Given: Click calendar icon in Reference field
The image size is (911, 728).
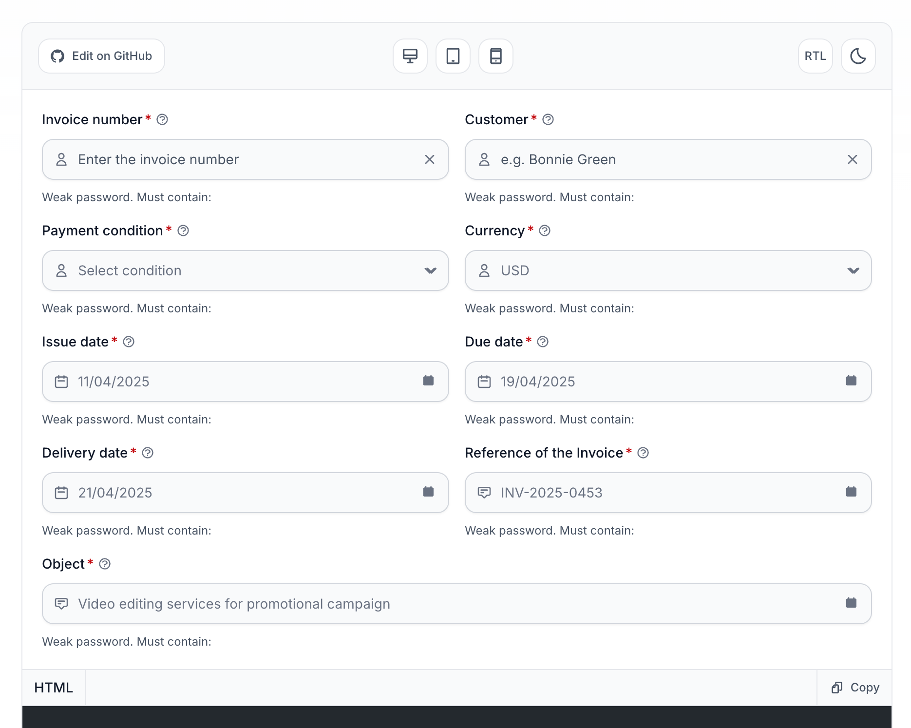Looking at the screenshot, I should pos(851,492).
